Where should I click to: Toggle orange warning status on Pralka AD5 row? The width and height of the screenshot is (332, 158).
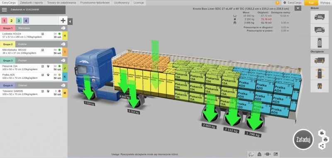point(59,75)
